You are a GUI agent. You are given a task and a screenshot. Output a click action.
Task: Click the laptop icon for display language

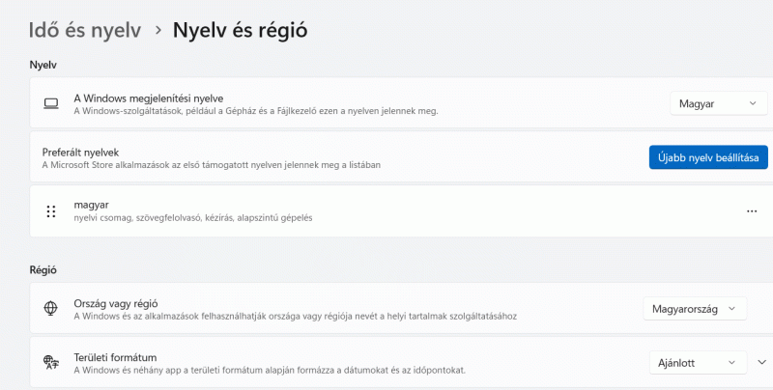tap(51, 103)
